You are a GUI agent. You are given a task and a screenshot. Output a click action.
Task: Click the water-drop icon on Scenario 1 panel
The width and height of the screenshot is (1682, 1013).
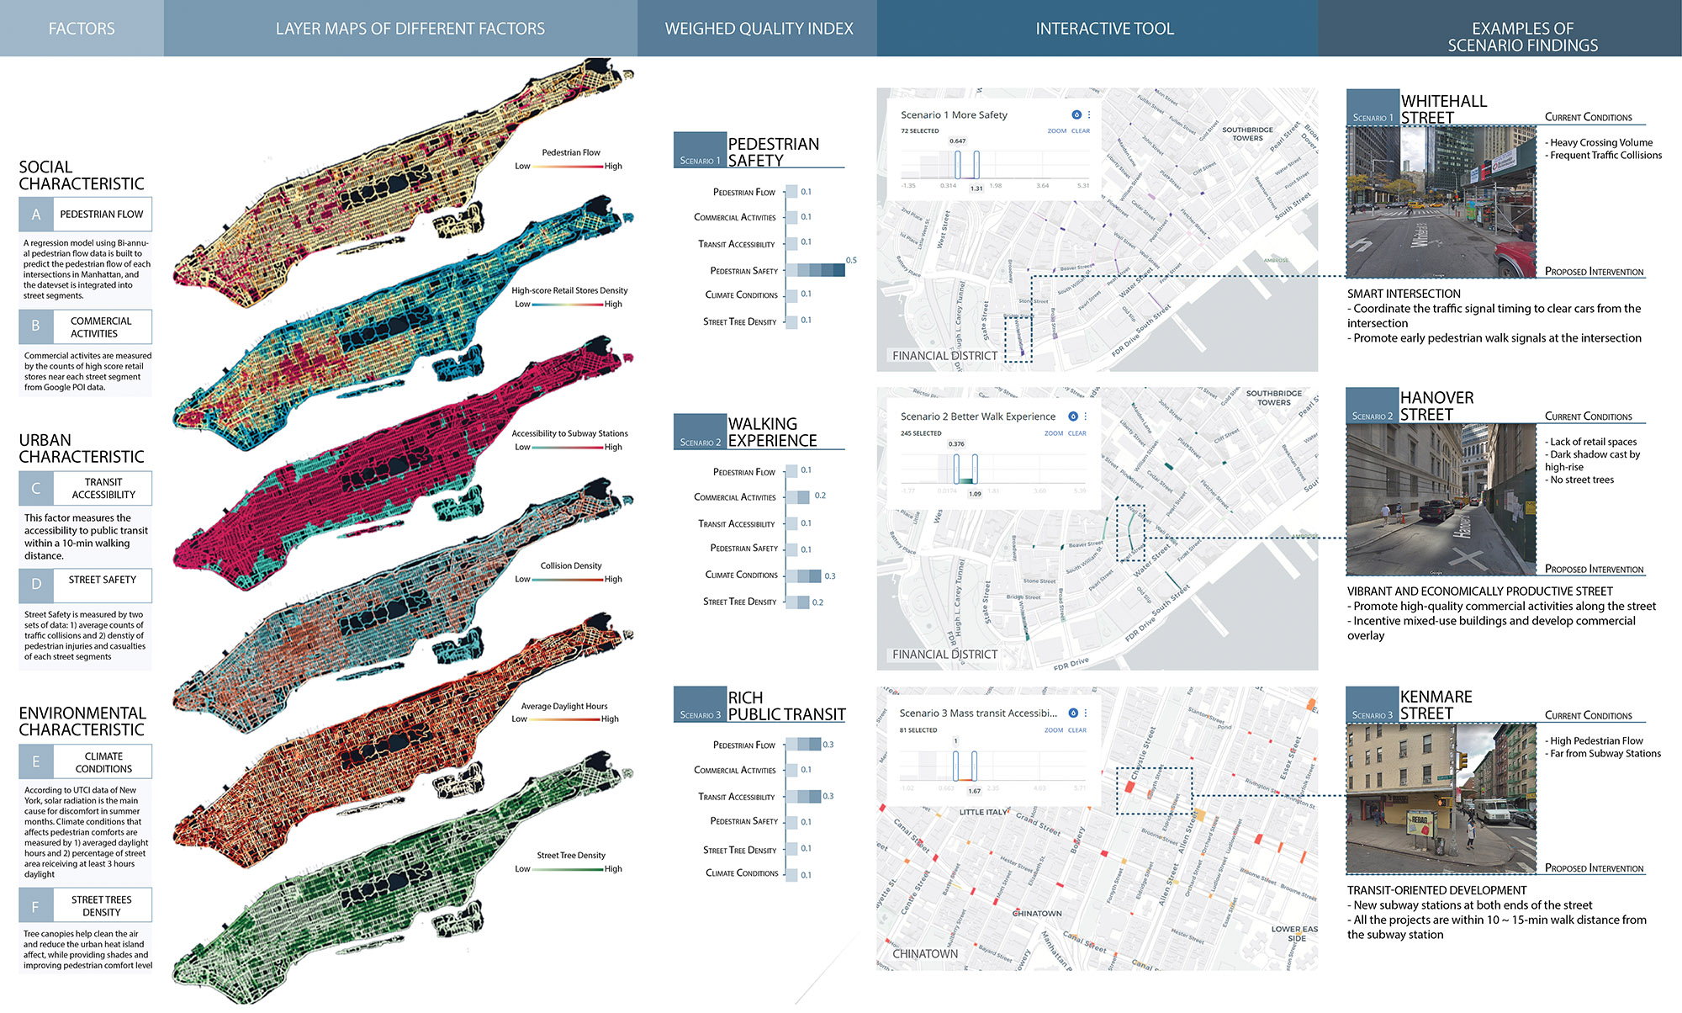click(1076, 115)
